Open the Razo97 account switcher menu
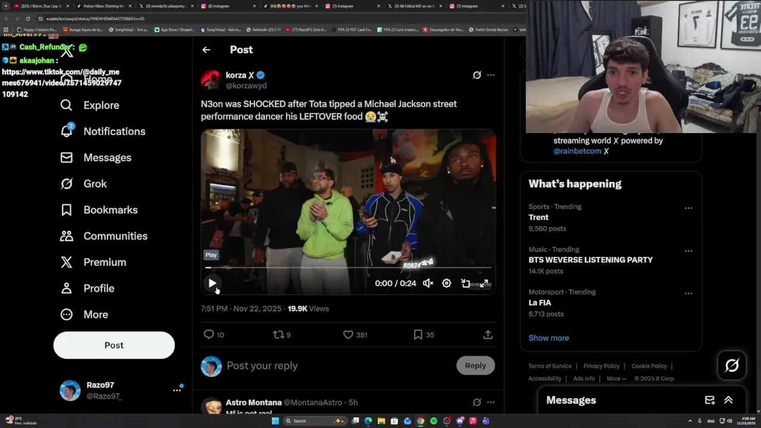Image resolution: width=761 pixels, height=428 pixels. coord(122,391)
